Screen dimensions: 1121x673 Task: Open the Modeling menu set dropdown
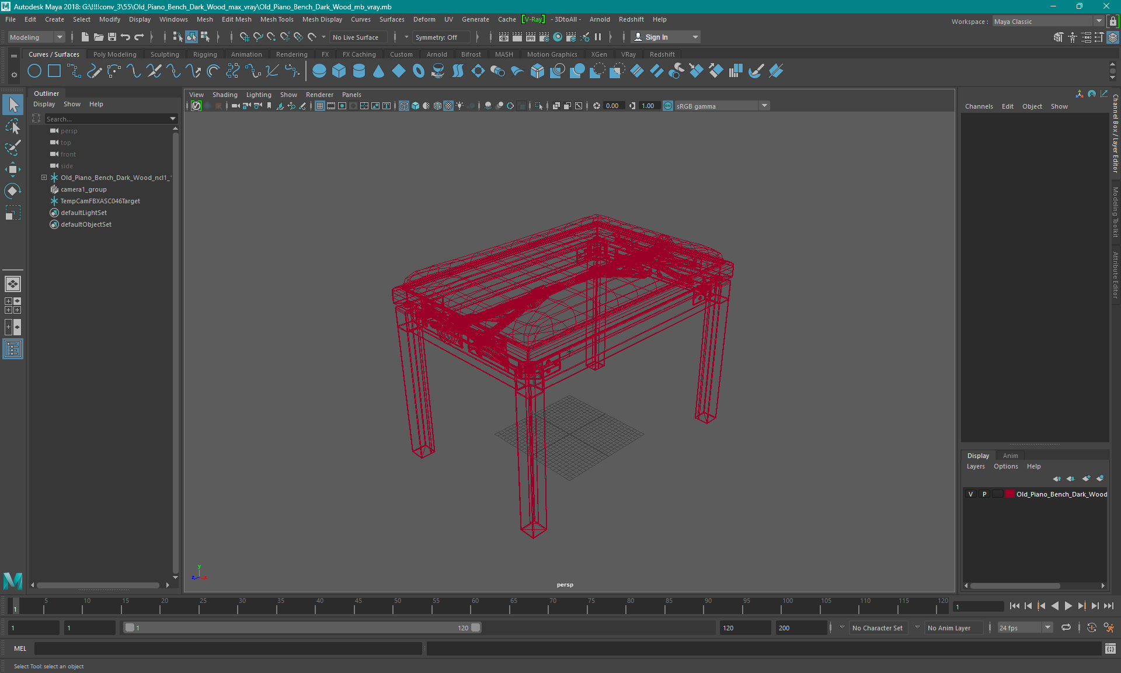[x=36, y=37]
